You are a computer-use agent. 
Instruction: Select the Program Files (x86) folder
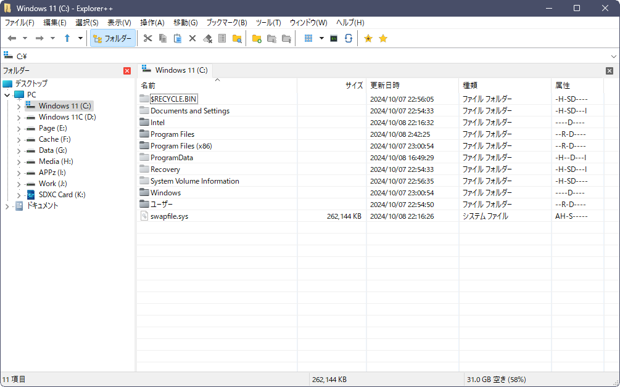[181, 146]
